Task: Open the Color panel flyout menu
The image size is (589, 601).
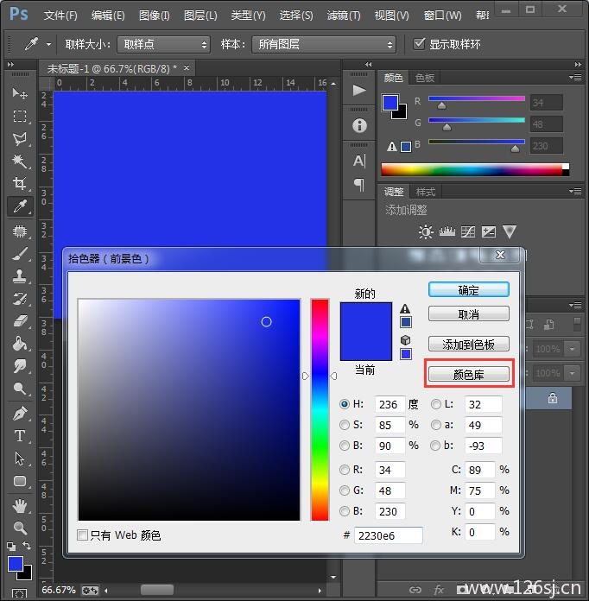Action: (x=575, y=78)
